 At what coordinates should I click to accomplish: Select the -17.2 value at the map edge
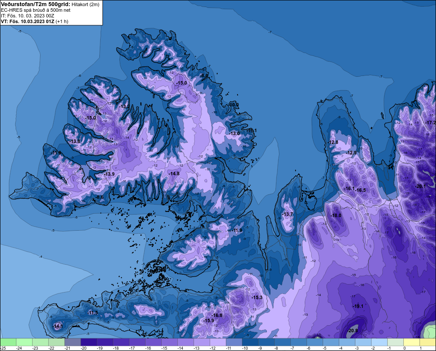[x=431, y=123]
